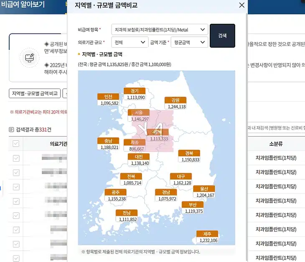Click the computer icon in notice box
The image size is (305, 262).
[30, 58]
